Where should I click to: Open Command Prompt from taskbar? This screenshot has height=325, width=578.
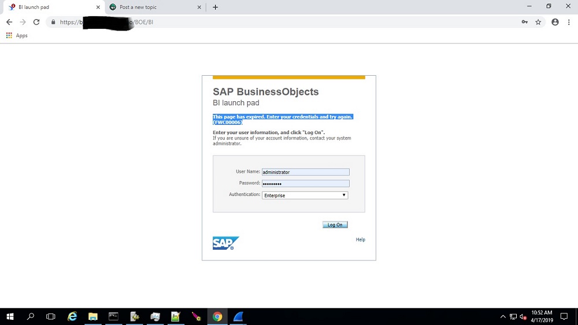tap(113, 316)
